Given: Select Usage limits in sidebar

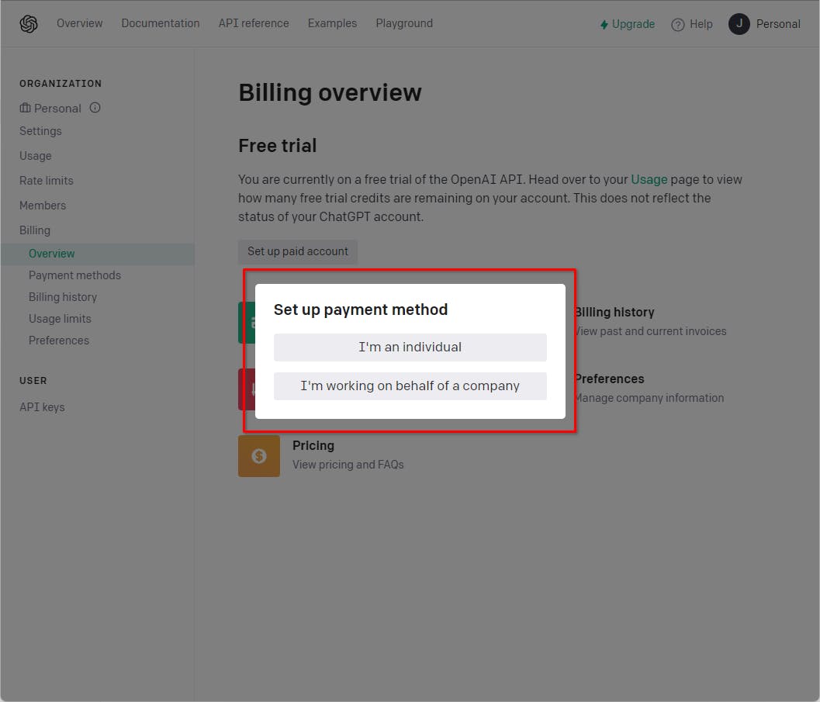Looking at the screenshot, I should pyautogui.click(x=60, y=319).
